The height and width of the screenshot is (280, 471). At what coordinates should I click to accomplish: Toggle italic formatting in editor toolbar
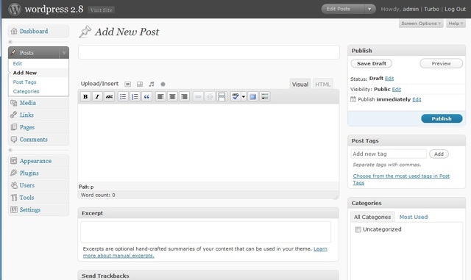97,96
